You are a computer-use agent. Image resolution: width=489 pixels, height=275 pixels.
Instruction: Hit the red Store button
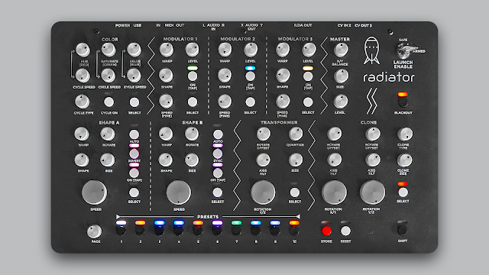(x=326, y=231)
